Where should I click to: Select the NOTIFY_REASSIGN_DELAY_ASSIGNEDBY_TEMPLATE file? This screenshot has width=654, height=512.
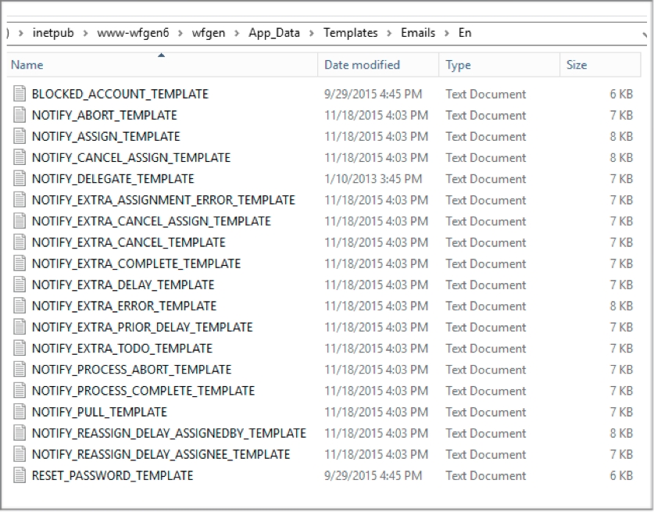pos(169,433)
